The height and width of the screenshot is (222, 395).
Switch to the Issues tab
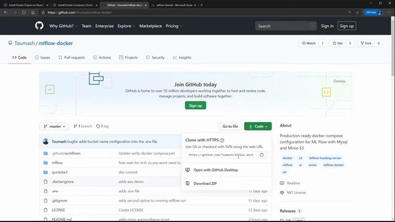43,57
